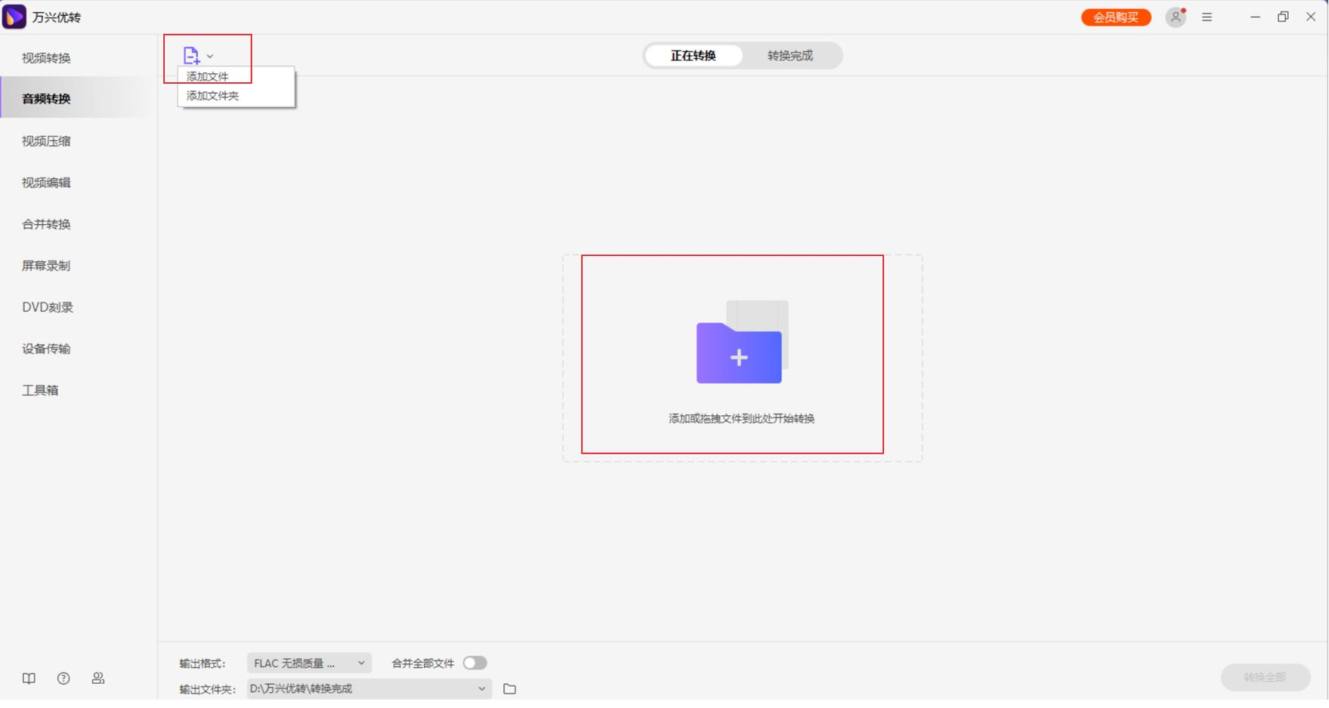Open the hamburger settings menu icon

[1207, 17]
